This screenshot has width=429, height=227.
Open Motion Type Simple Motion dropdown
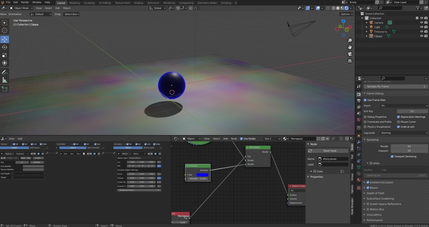click(x=145, y=158)
